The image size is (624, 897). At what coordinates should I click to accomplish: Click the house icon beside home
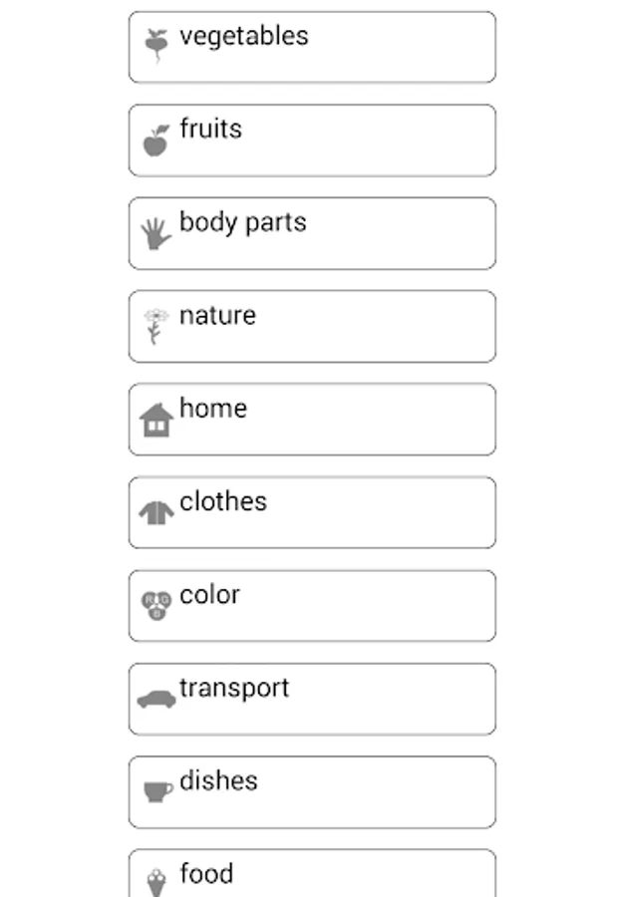tap(156, 420)
